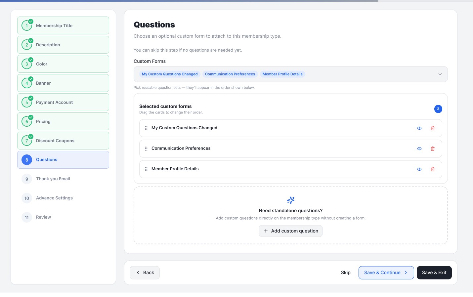
Task: Go to Discount Coupons step
Action: tap(63, 141)
